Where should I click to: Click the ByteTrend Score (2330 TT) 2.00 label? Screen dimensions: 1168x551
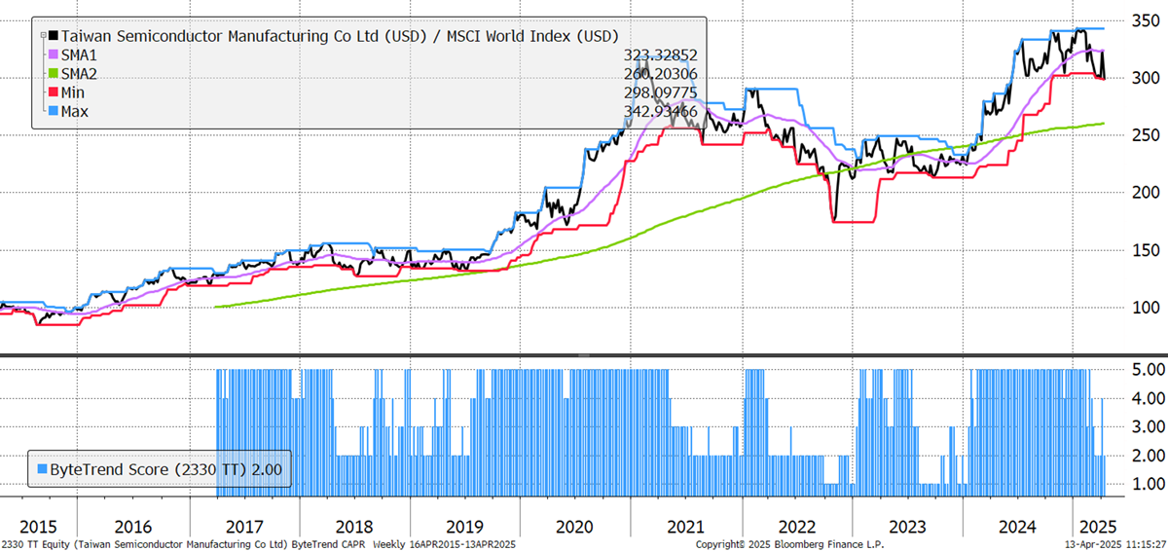point(166,469)
